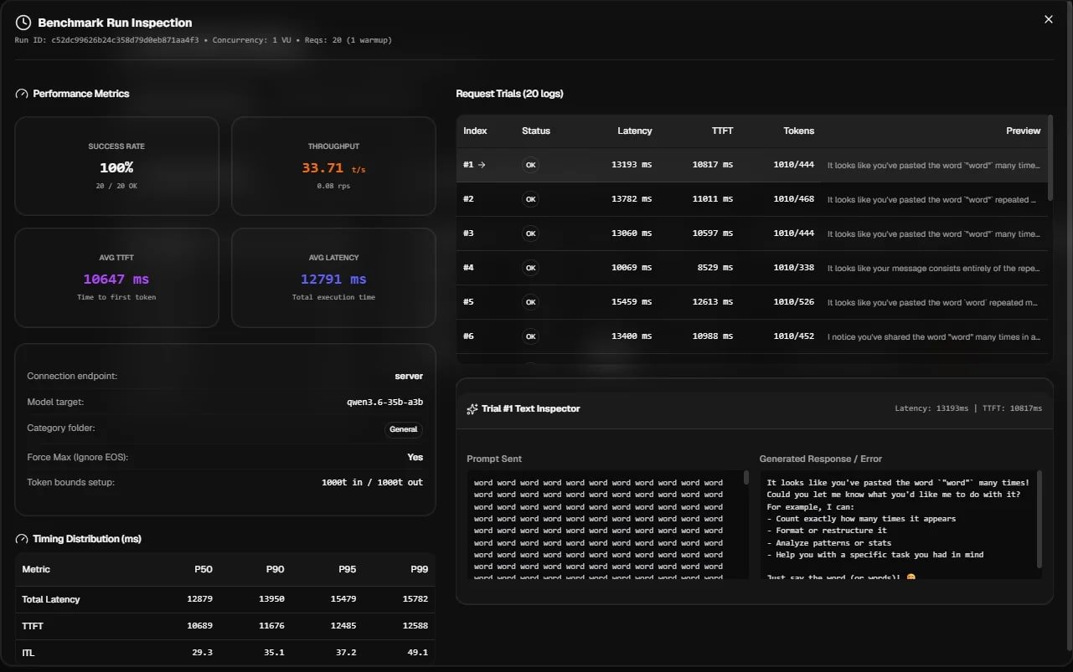This screenshot has height=672, width=1073.
Task: Click the Avg Latency 12791 ms value
Action: click(x=333, y=280)
